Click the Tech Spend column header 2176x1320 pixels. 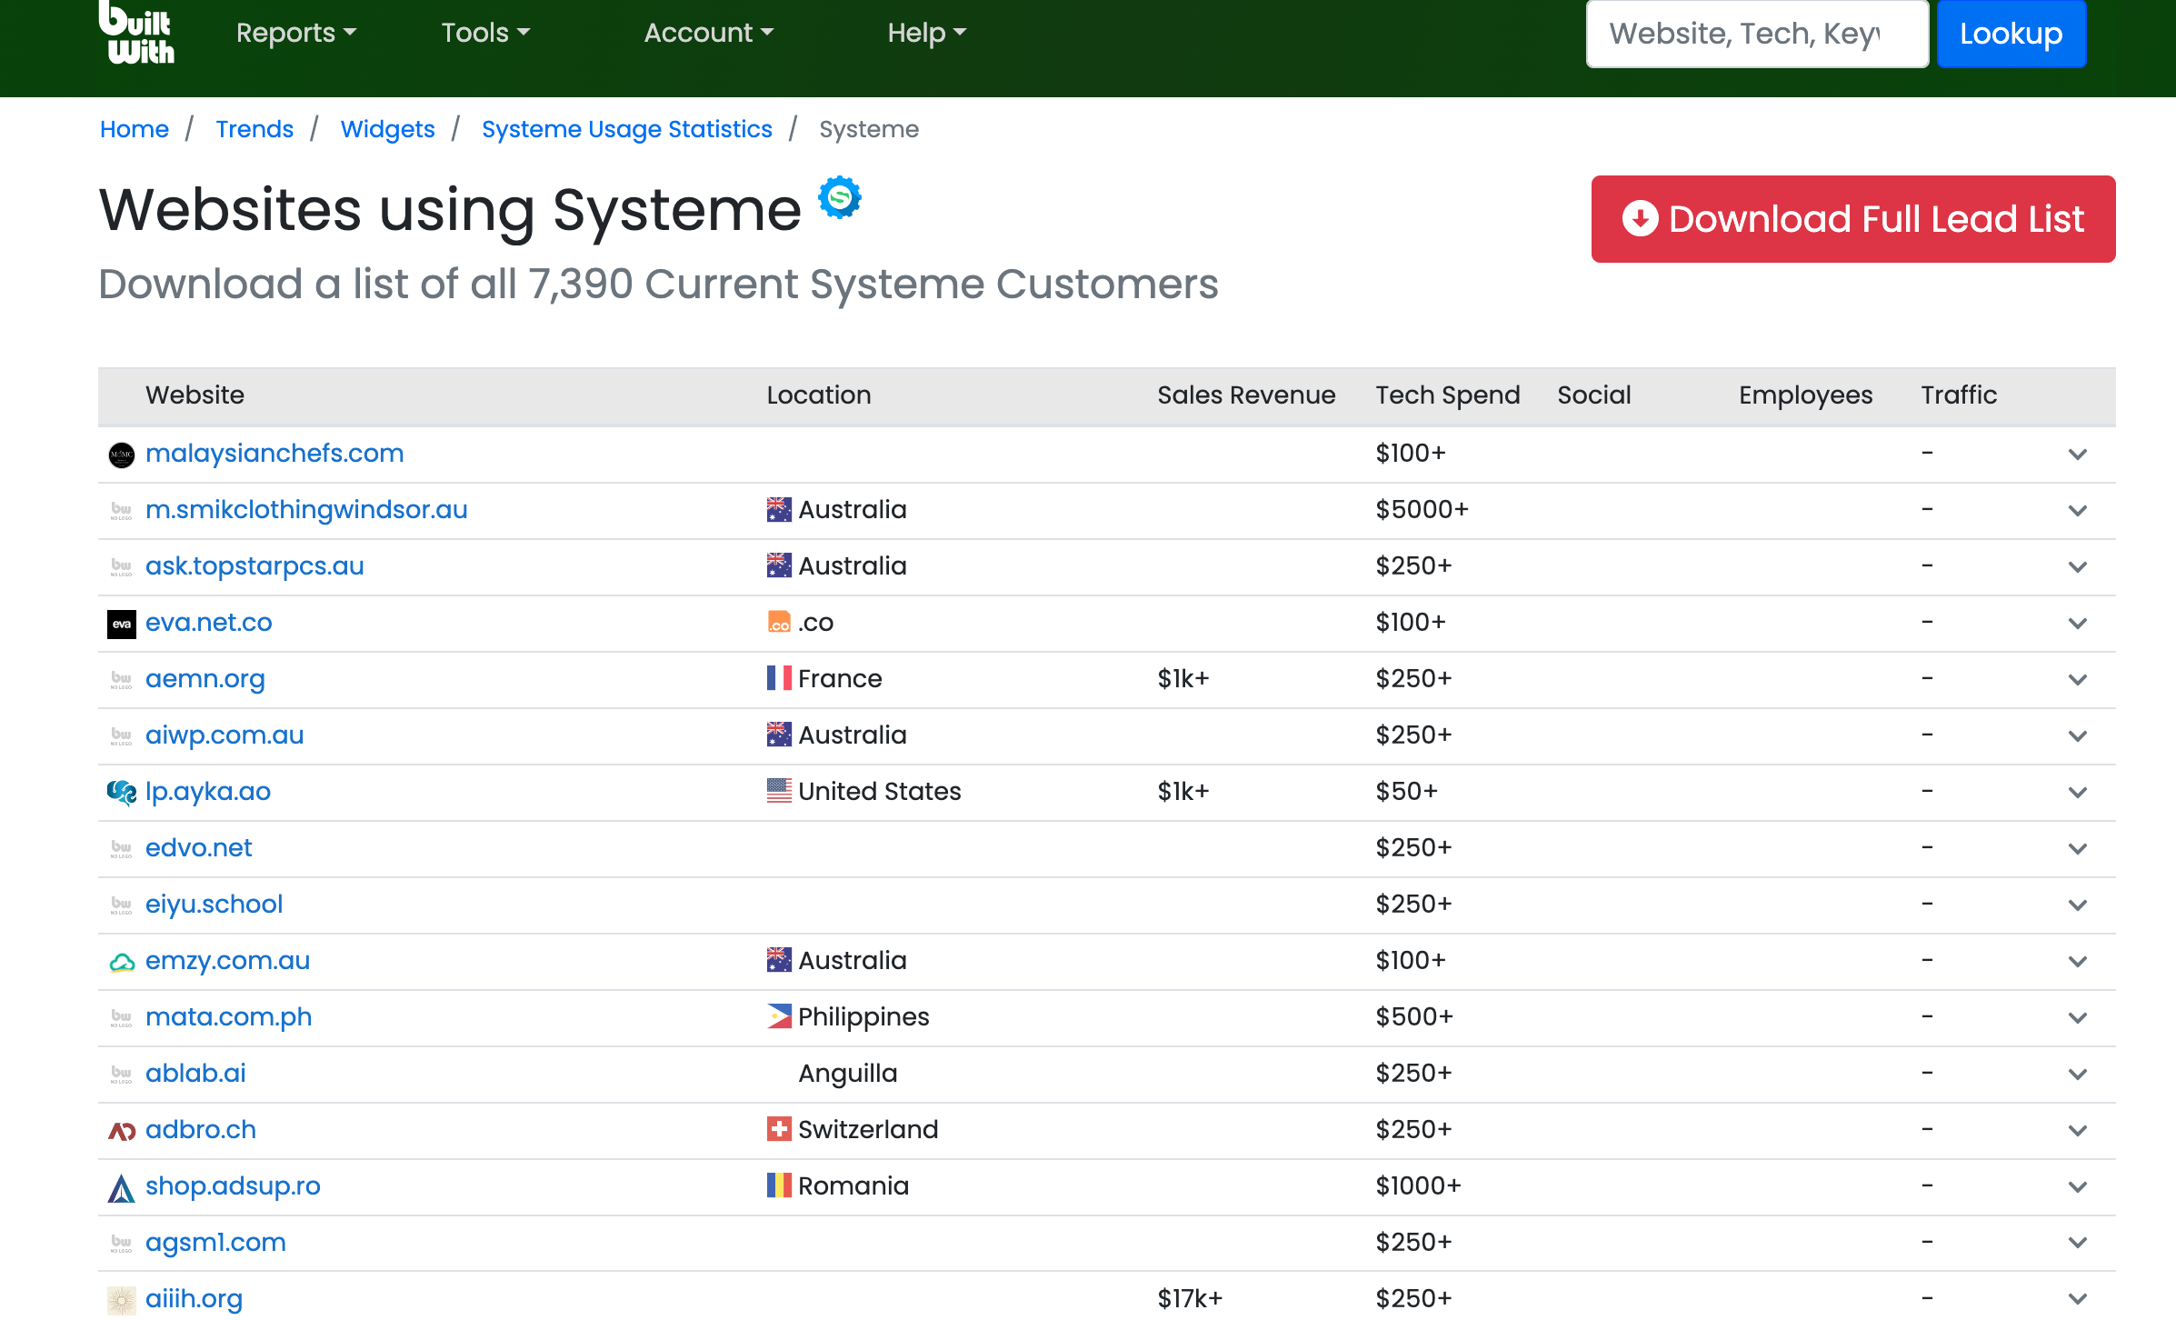[x=1447, y=395]
